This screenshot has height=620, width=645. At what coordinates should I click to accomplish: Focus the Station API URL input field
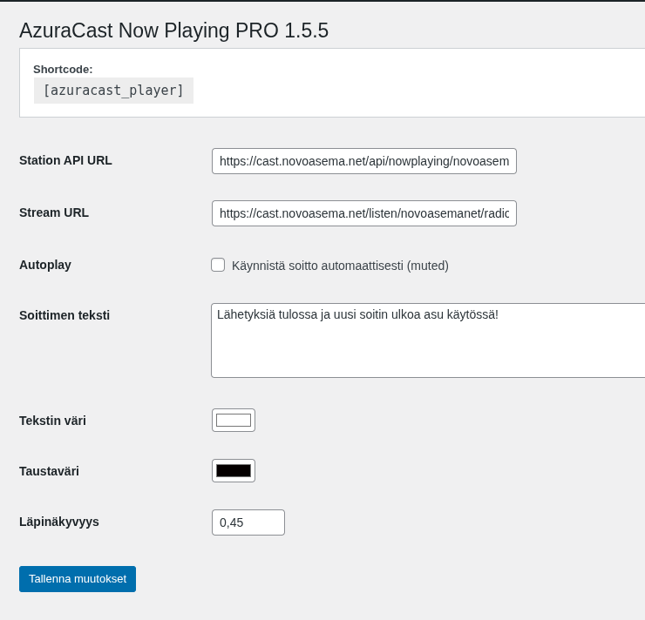(363, 161)
